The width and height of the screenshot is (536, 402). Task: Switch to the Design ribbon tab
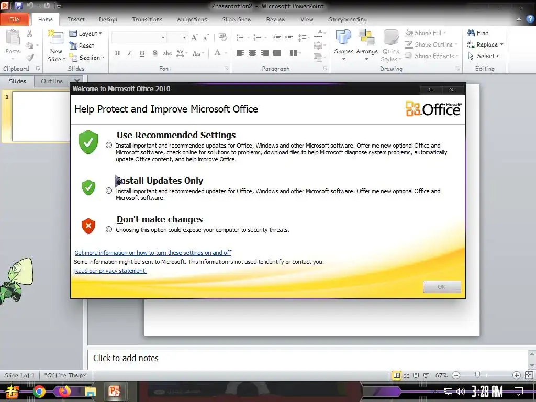[x=108, y=19]
